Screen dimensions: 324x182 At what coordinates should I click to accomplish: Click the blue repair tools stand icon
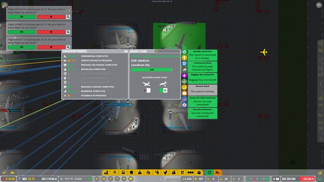[x=185, y=63]
